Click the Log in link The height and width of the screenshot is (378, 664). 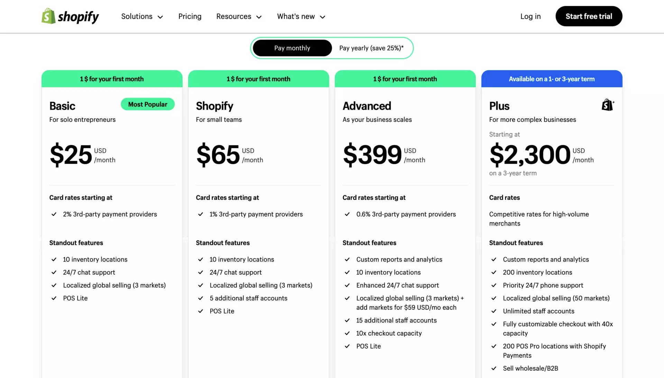click(x=531, y=16)
